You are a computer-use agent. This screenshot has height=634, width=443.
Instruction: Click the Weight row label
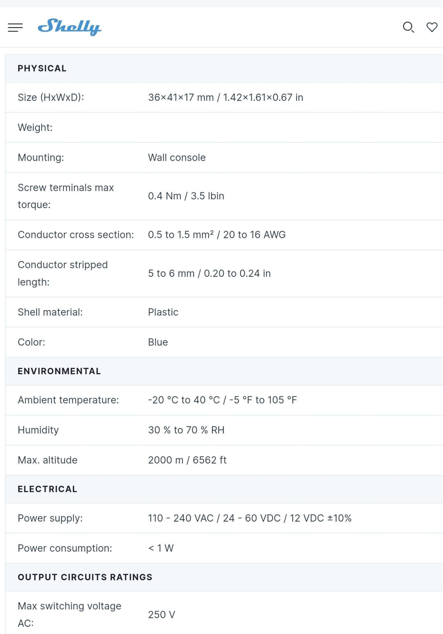coord(35,128)
